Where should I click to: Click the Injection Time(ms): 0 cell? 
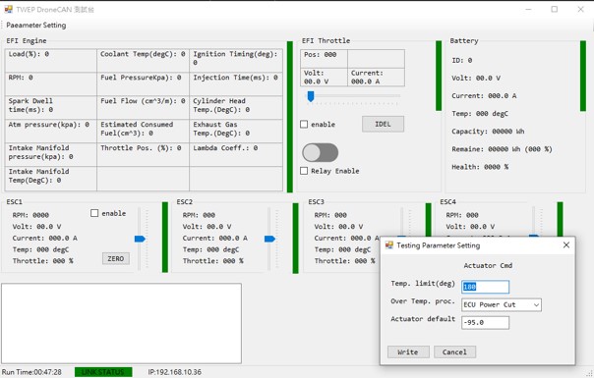pyautogui.click(x=236, y=84)
